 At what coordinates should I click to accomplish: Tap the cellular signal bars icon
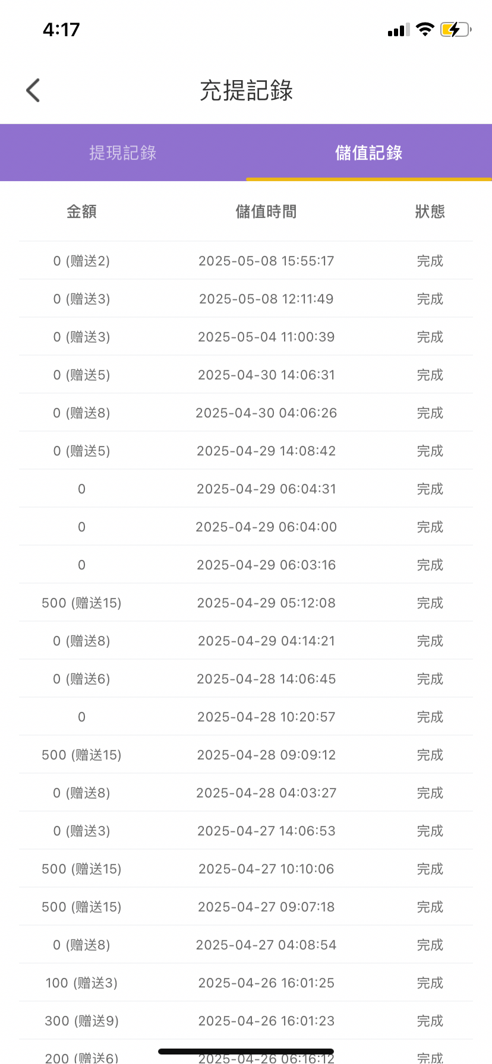pyautogui.click(x=398, y=30)
